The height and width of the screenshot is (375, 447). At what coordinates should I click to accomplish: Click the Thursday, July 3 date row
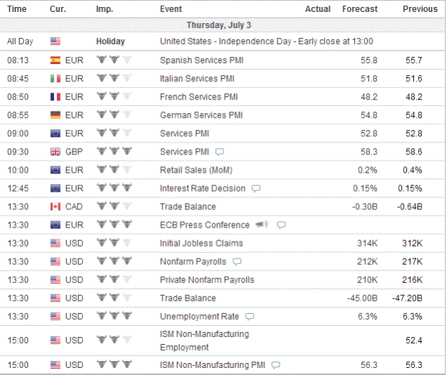[x=222, y=25]
